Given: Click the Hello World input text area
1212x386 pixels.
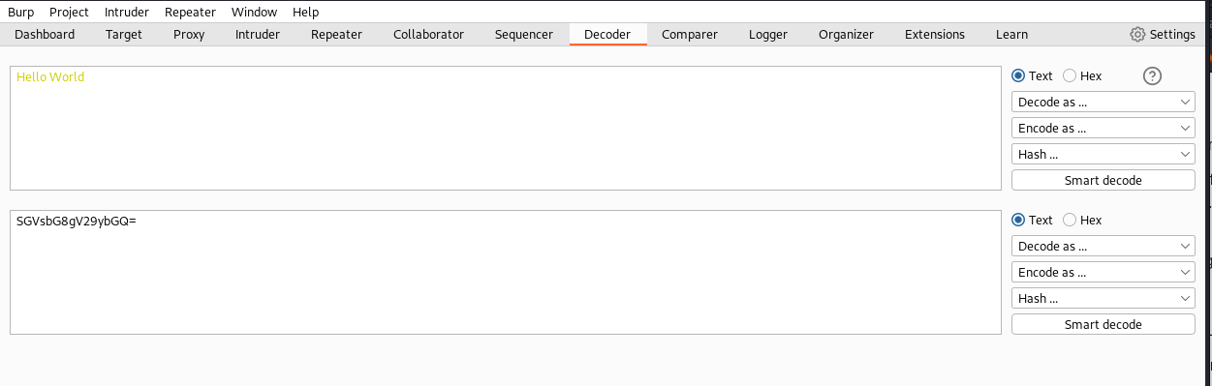Looking at the screenshot, I should 505,128.
